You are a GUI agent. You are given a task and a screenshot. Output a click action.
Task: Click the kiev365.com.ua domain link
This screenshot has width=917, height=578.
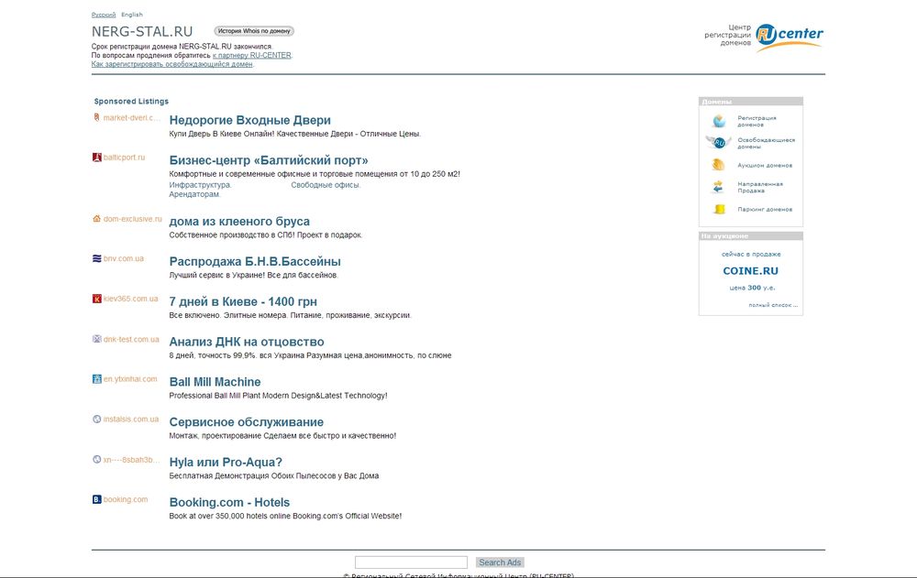130,299
